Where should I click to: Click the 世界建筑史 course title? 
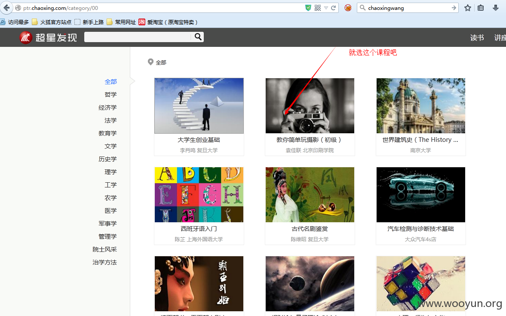pos(420,140)
